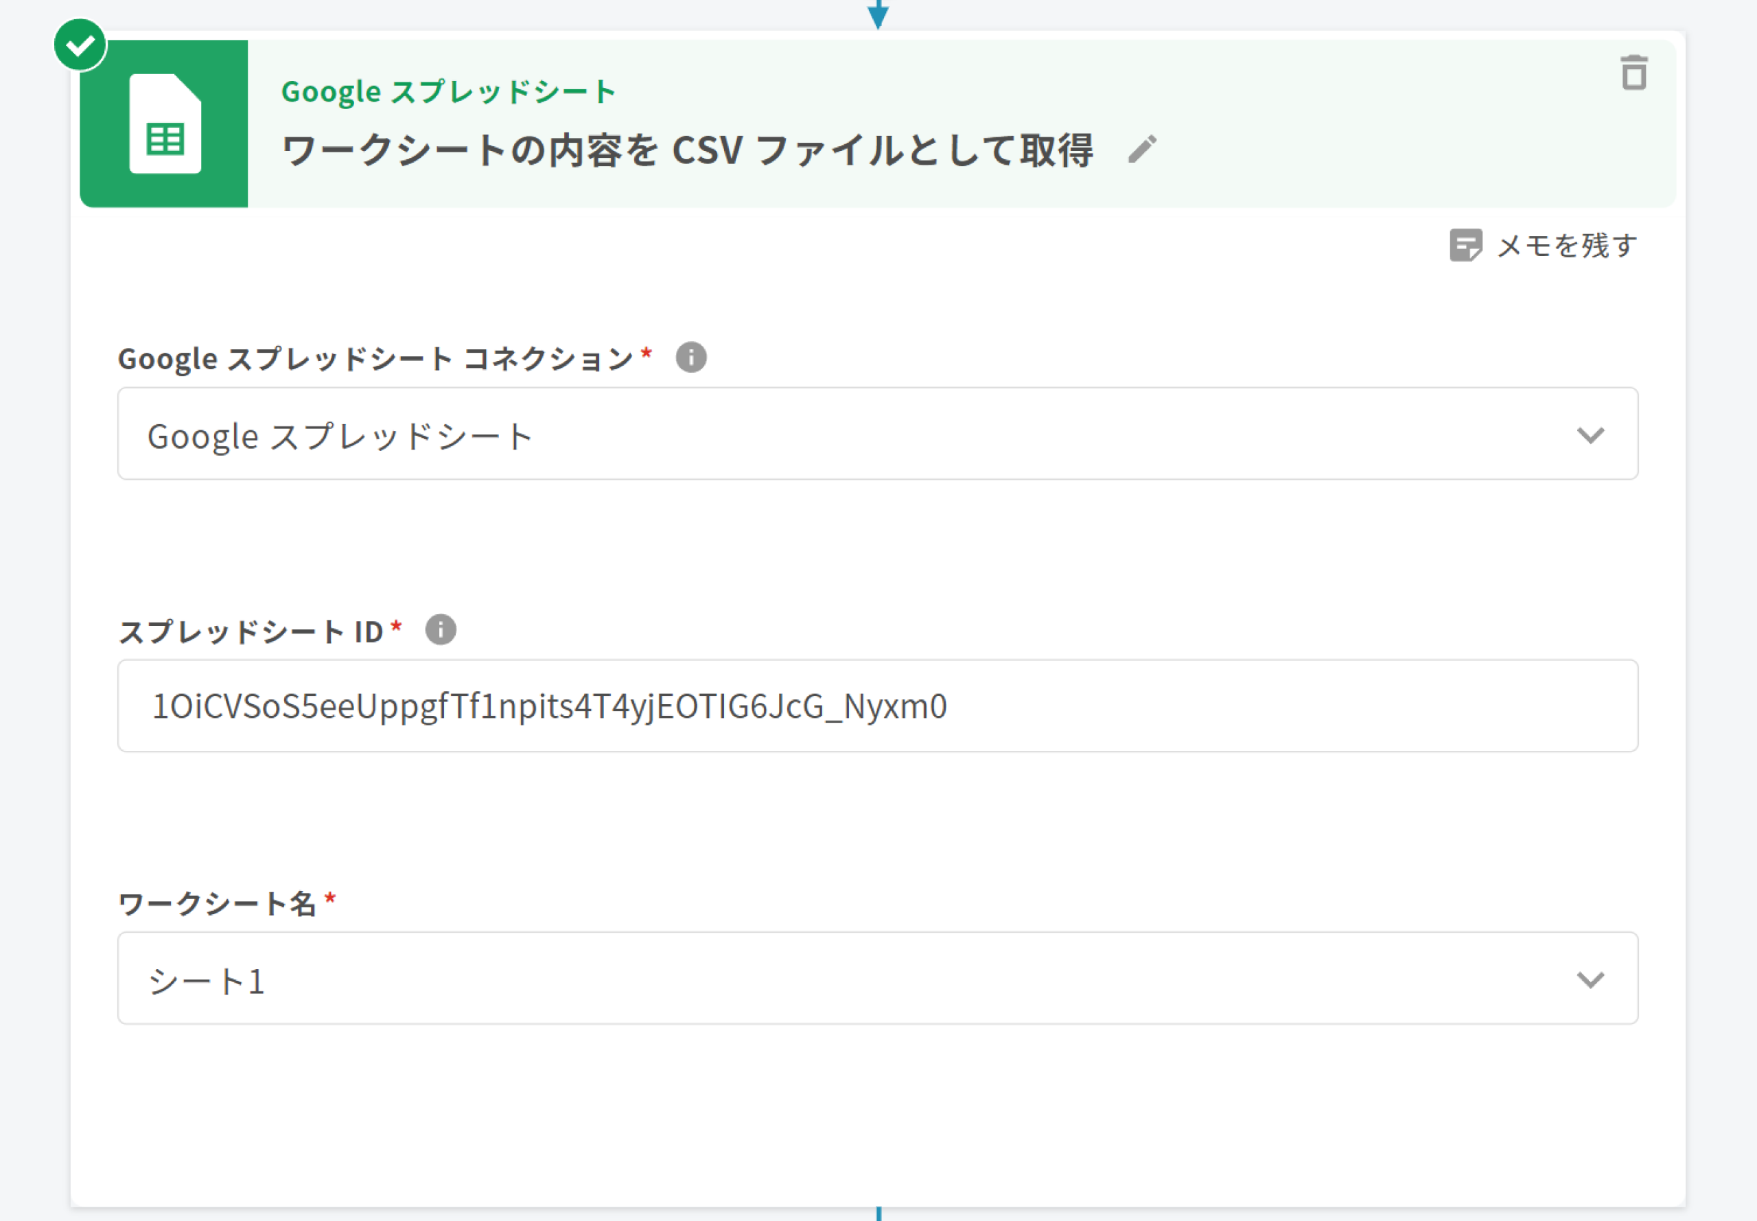Click the green checkmark status badge
1757x1221 pixels.
click(x=80, y=45)
